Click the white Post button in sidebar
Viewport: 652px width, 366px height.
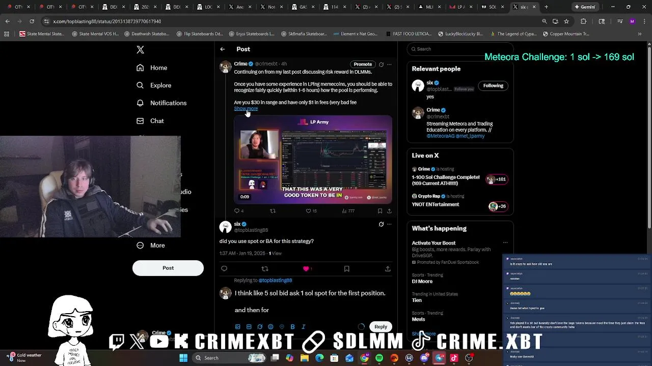coord(168,268)
